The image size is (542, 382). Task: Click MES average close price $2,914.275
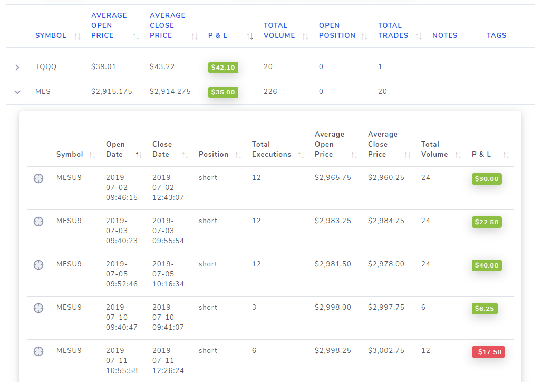[170, 92]
